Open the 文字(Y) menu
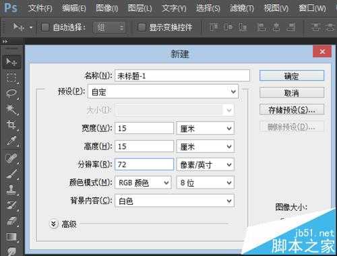 tap(174, 8)
